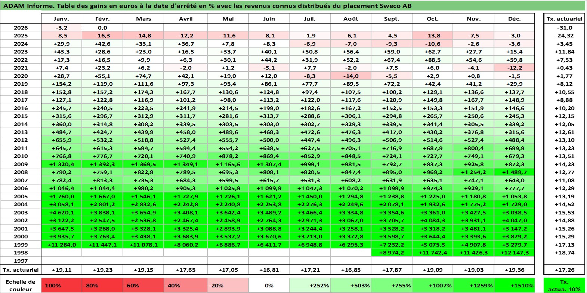Click the 'Tx. actuariel' bottom row label
Viewport: 587px width, 293px height.
(21, 269)
